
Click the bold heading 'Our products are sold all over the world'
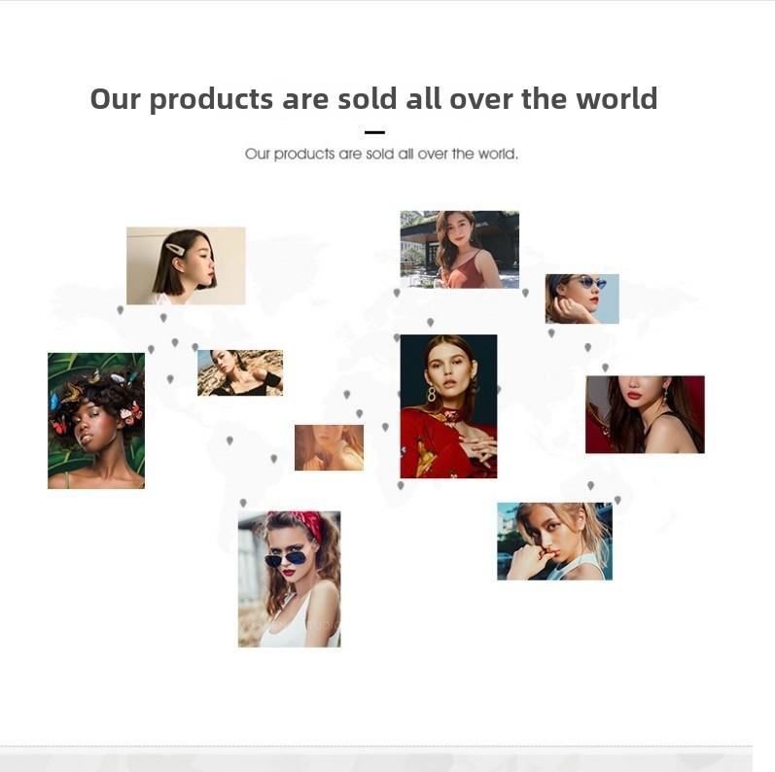click(374, 98)
